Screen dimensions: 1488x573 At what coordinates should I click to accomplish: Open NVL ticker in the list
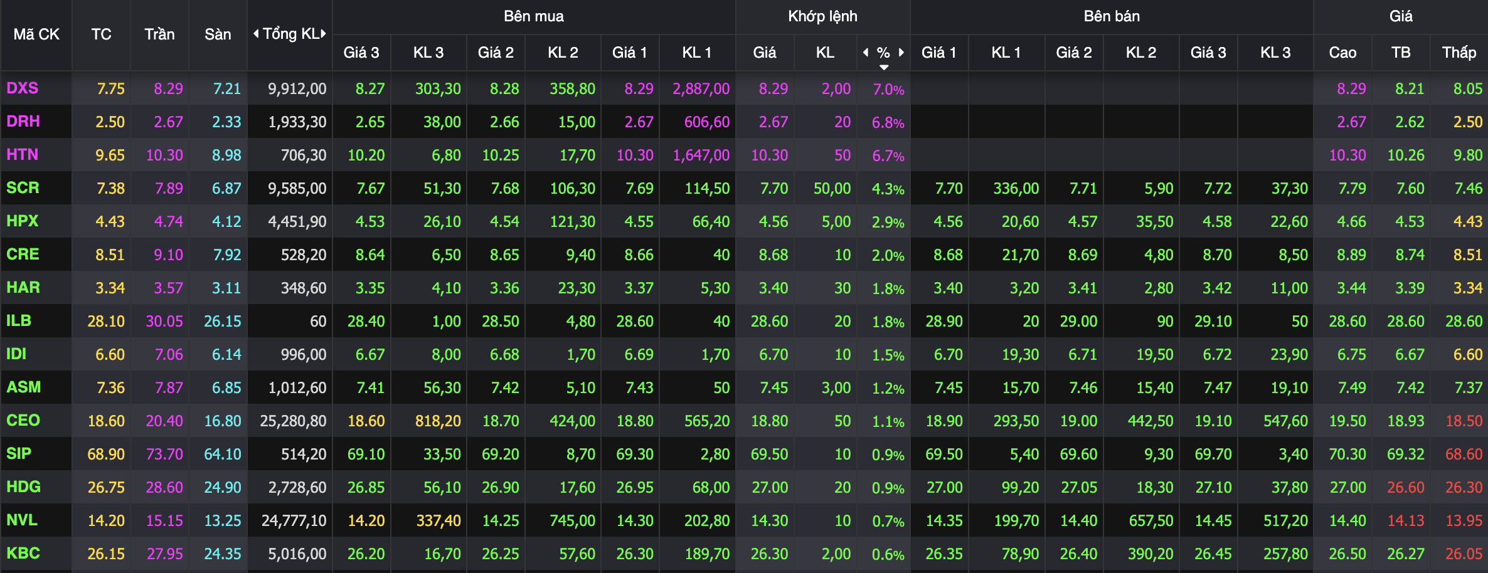click(x=22, y=520)
